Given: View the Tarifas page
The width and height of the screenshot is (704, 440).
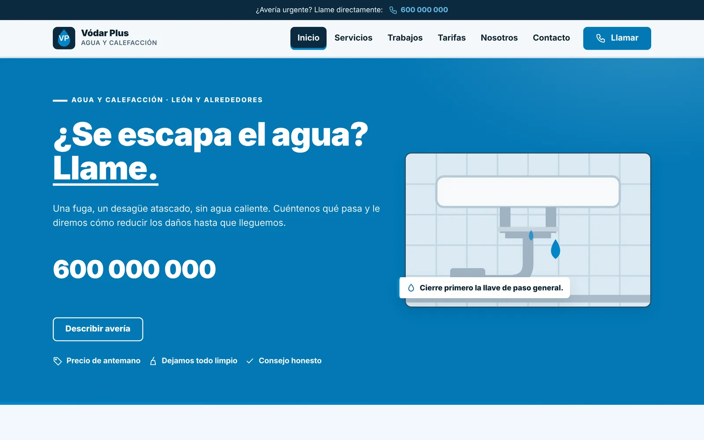Looking at the screenshot, I should pyautogui.click(x=451, y=38).
